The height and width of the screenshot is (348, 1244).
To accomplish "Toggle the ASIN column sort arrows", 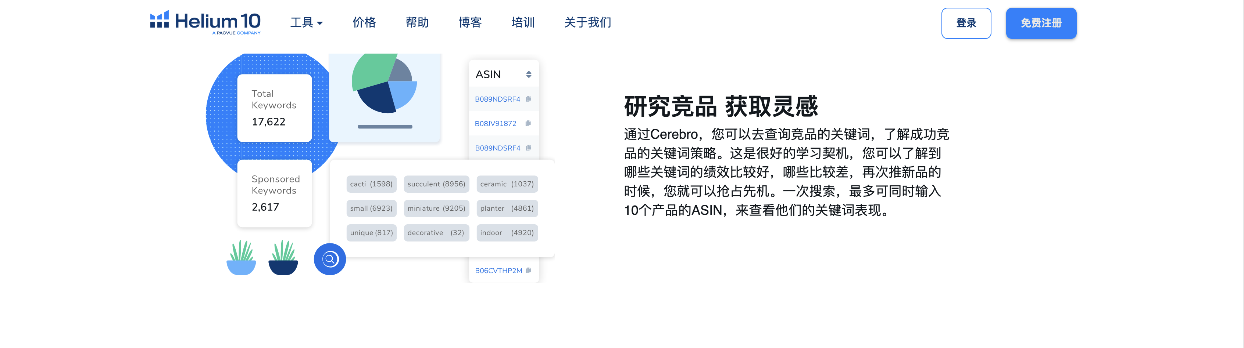I will click(529, 74).
